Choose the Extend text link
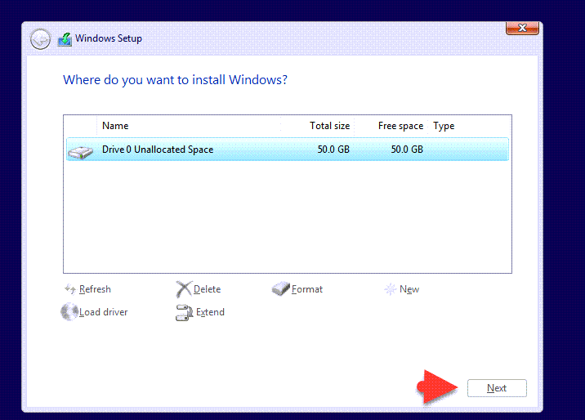 (210, 312)
